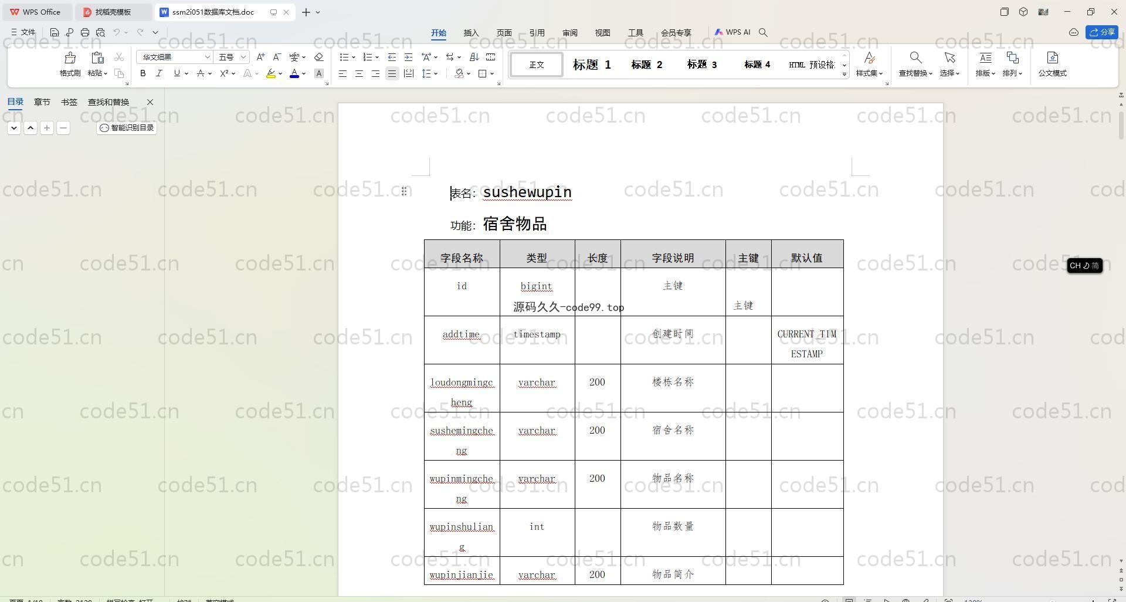Click the sort A-Z icon
This screenshot has height=602, width=1126.
click(474, 57)
